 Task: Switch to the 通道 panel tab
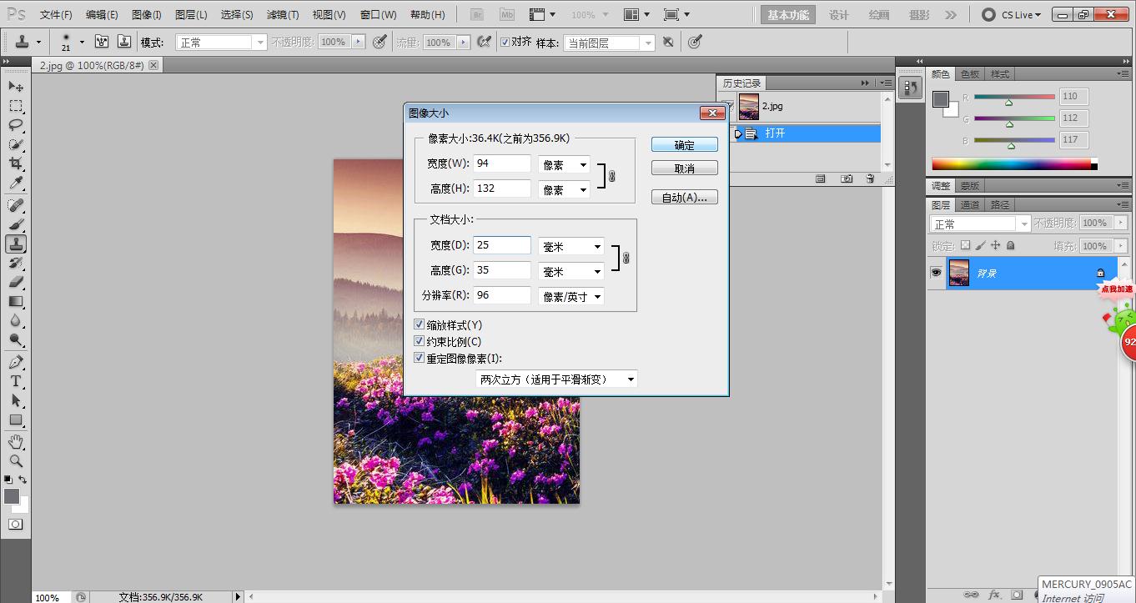pos(969,204)
